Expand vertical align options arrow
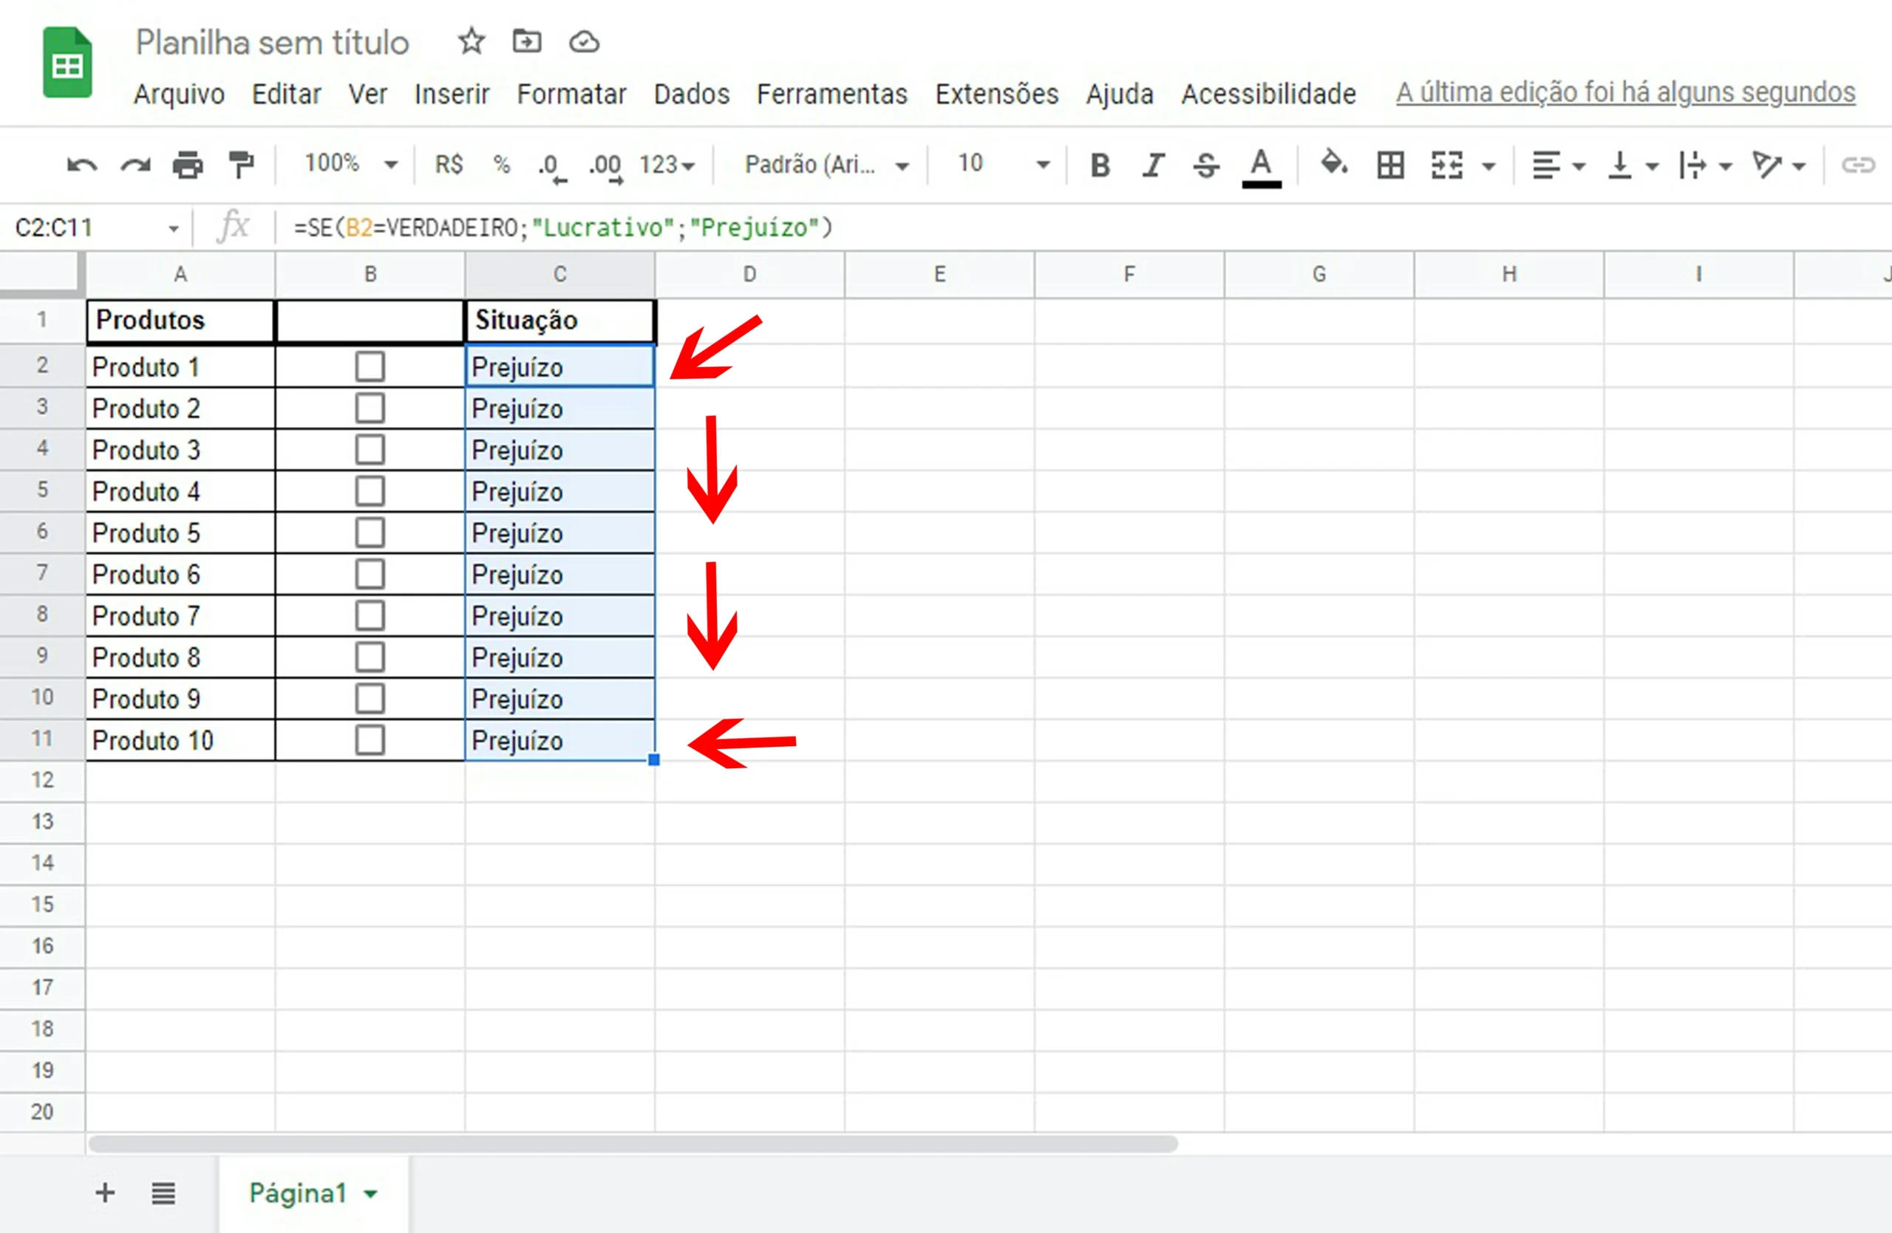The height and width of the screenshot is (1233, 1892). 1652,166
